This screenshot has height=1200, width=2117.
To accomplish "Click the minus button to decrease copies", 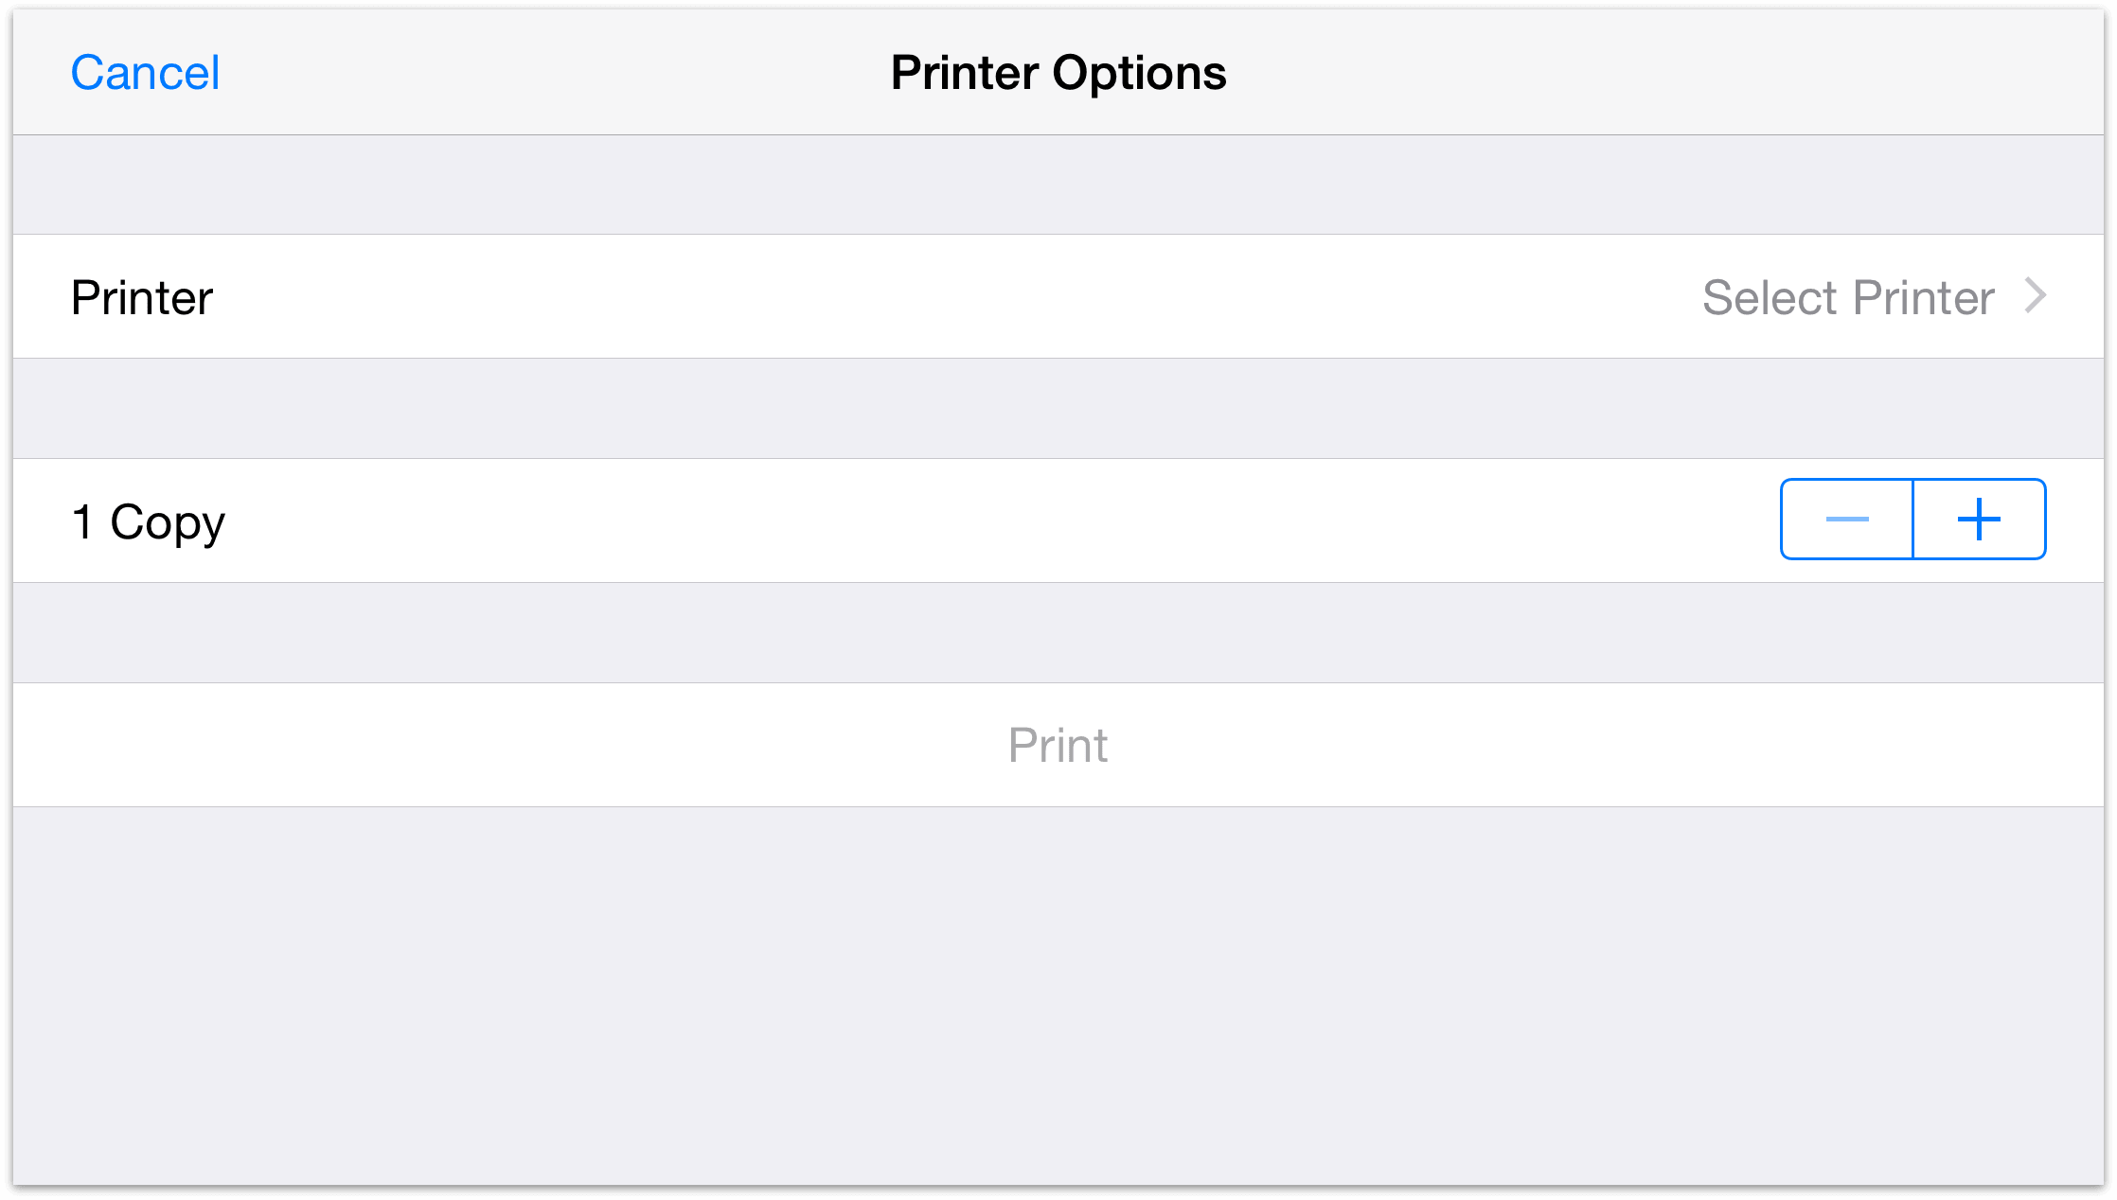I will (x=1845, y=519).
